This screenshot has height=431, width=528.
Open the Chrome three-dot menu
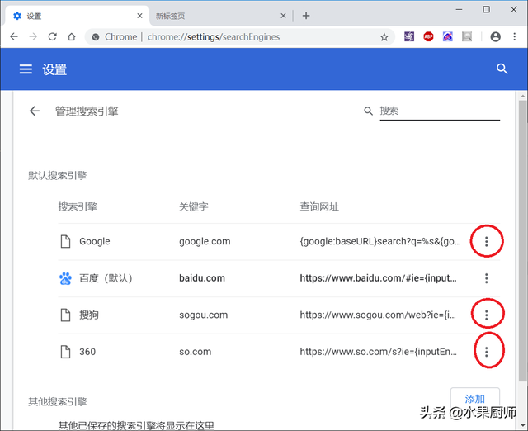514,36
